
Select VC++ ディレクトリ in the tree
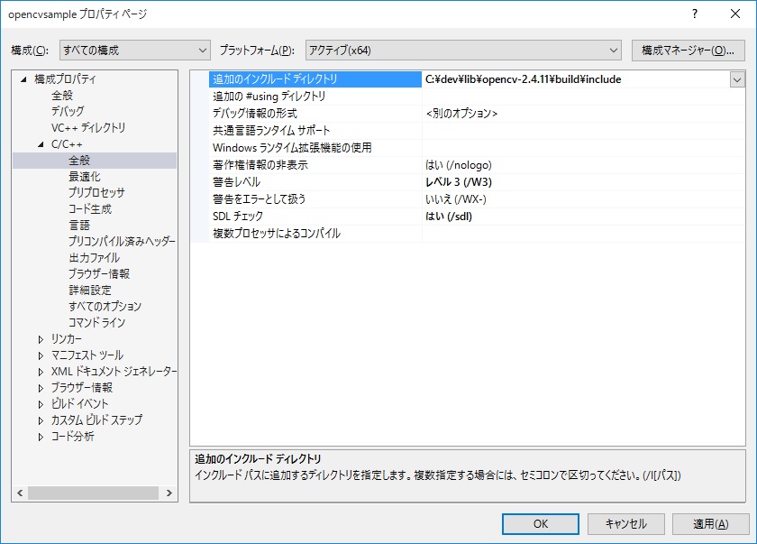coord(87,128)
